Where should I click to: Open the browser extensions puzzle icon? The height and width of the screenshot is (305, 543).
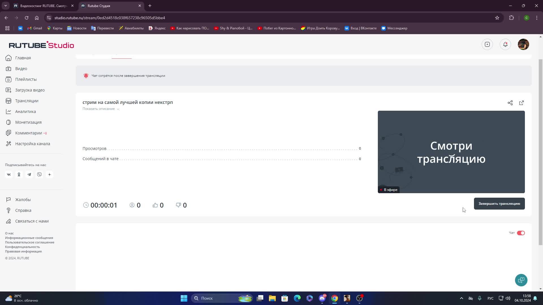(x=511, y=18)
